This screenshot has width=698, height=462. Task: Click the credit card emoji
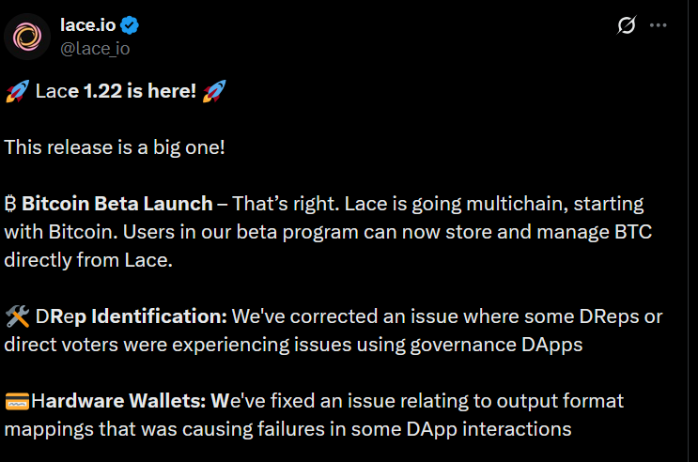16,402
